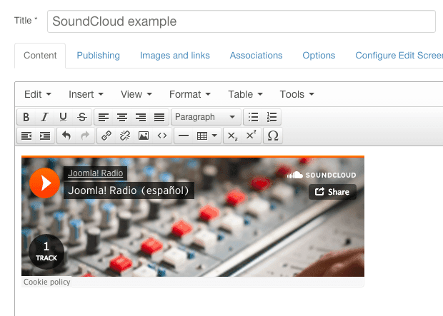
Task: Toggle bold formatting
Action: click(x=26, y=117)
